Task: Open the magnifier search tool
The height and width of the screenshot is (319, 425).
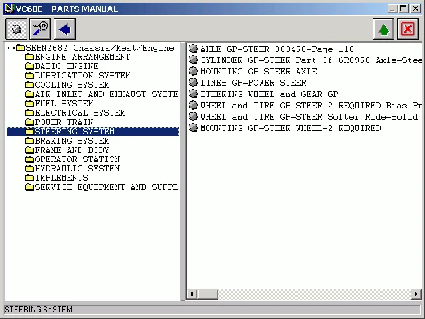Action: click(x=40, y=29)
